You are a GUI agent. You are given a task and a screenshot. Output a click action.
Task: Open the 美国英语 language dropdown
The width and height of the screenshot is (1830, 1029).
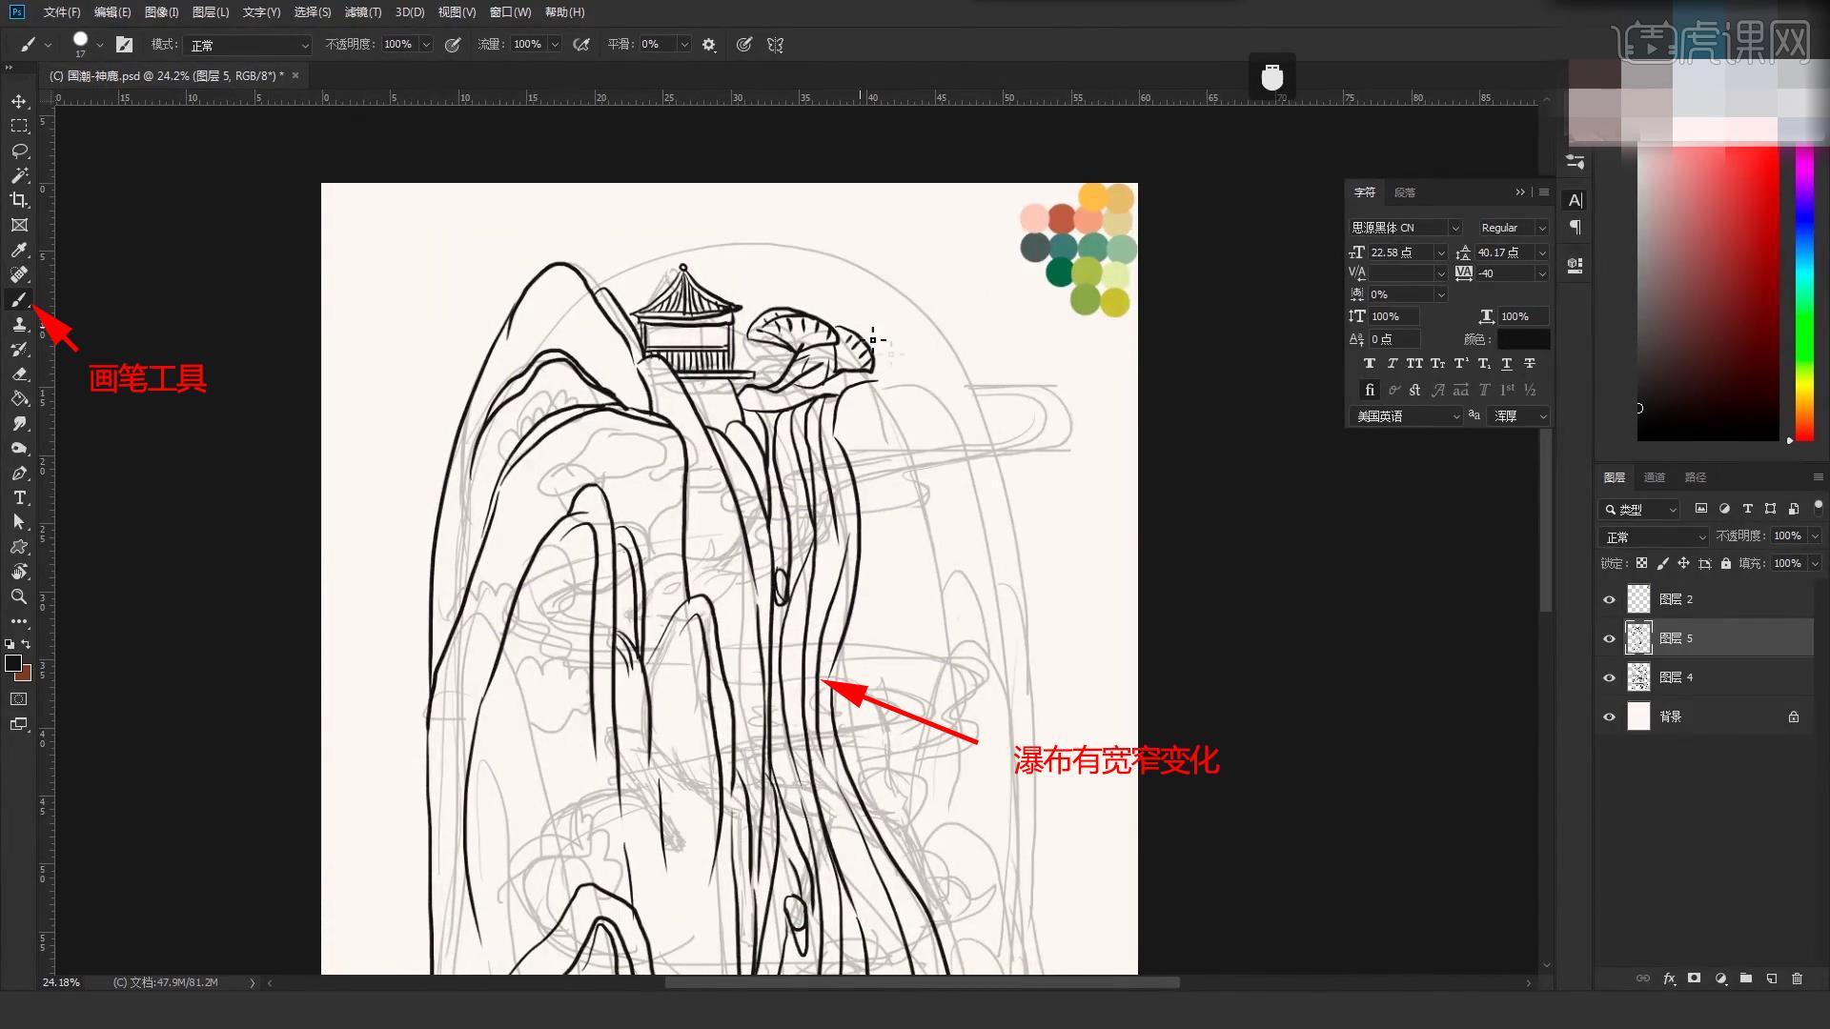(1406, 416)
